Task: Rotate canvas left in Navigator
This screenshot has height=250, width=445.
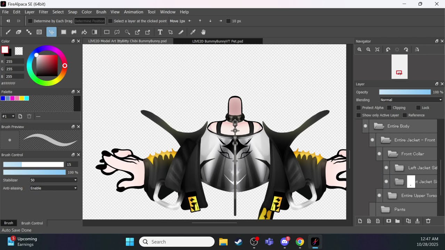Action: click(388, 50)
